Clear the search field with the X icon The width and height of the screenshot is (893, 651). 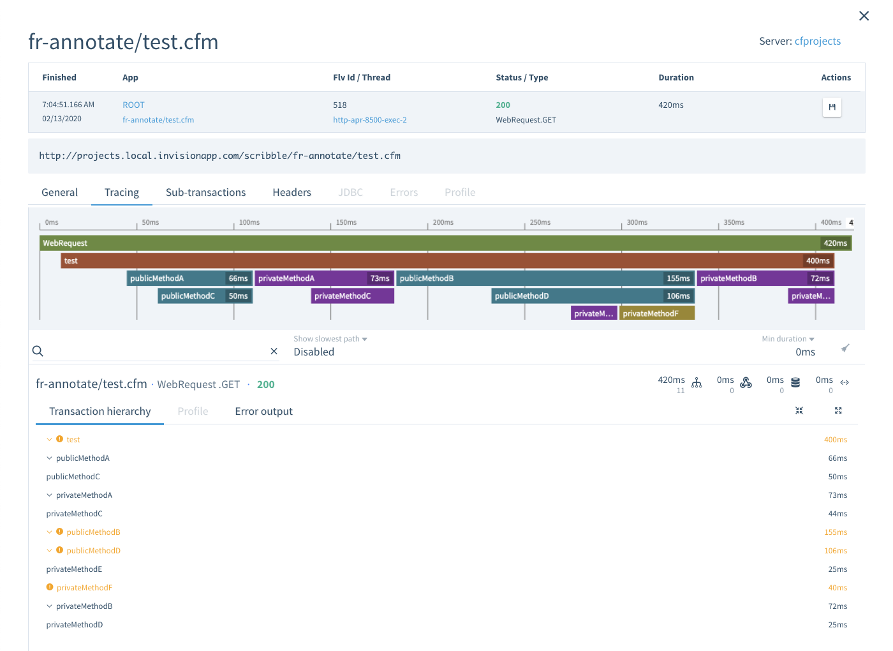274,351
